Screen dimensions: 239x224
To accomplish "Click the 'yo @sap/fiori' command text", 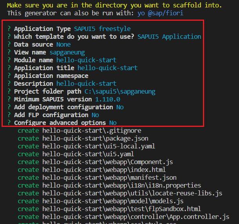I will click(x=160, y=13).
